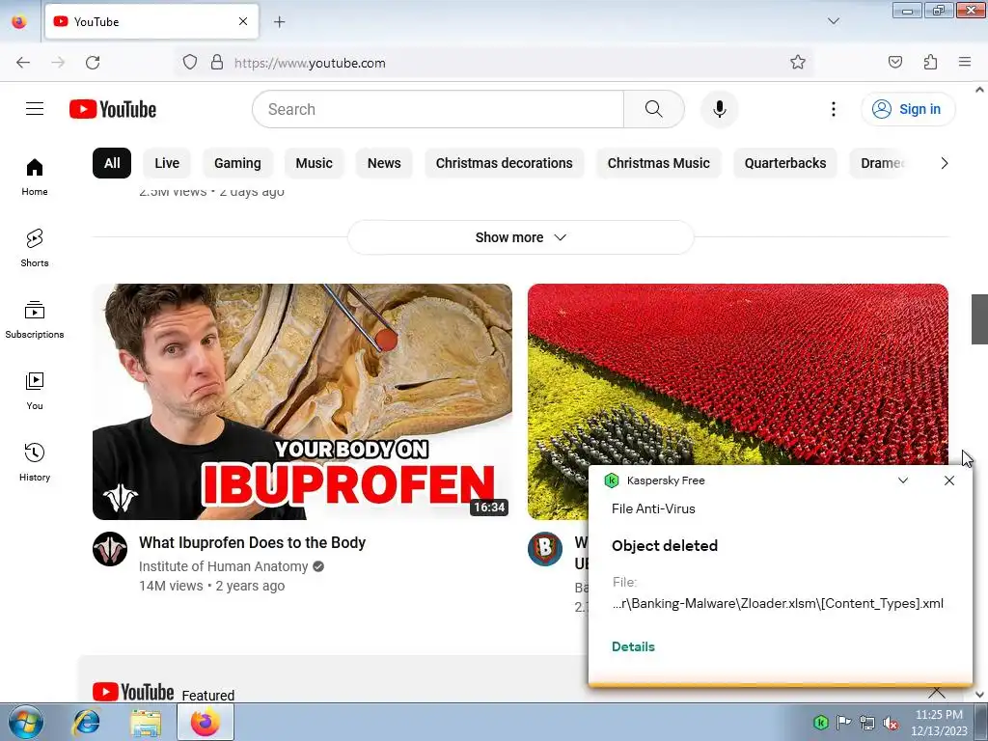Click the YouTube search input field
The height and width of the screenshot is (741, 988).
438,109
